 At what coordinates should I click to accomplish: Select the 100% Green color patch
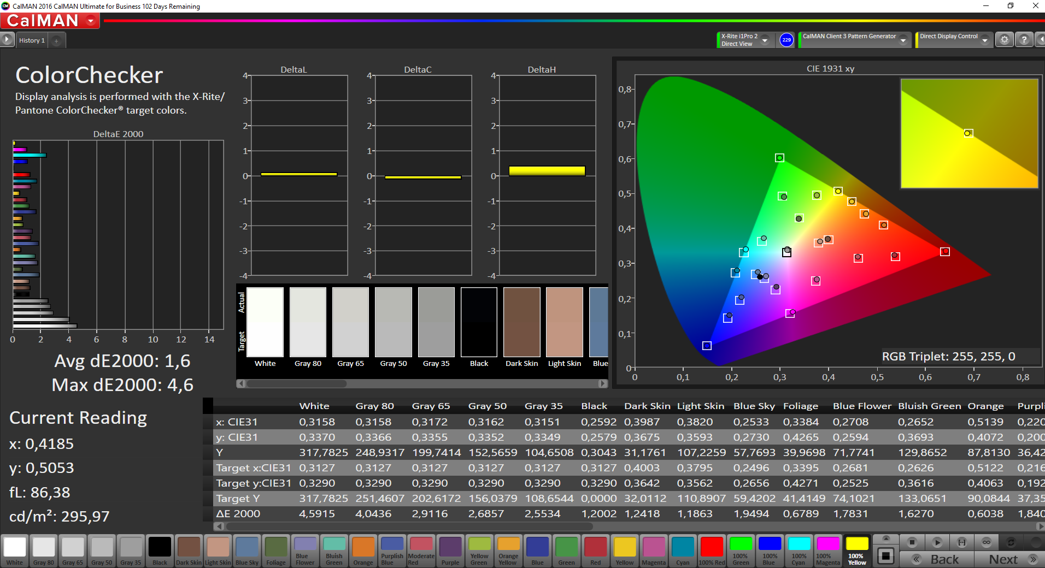pyautogui.click(x=741, y=551)
